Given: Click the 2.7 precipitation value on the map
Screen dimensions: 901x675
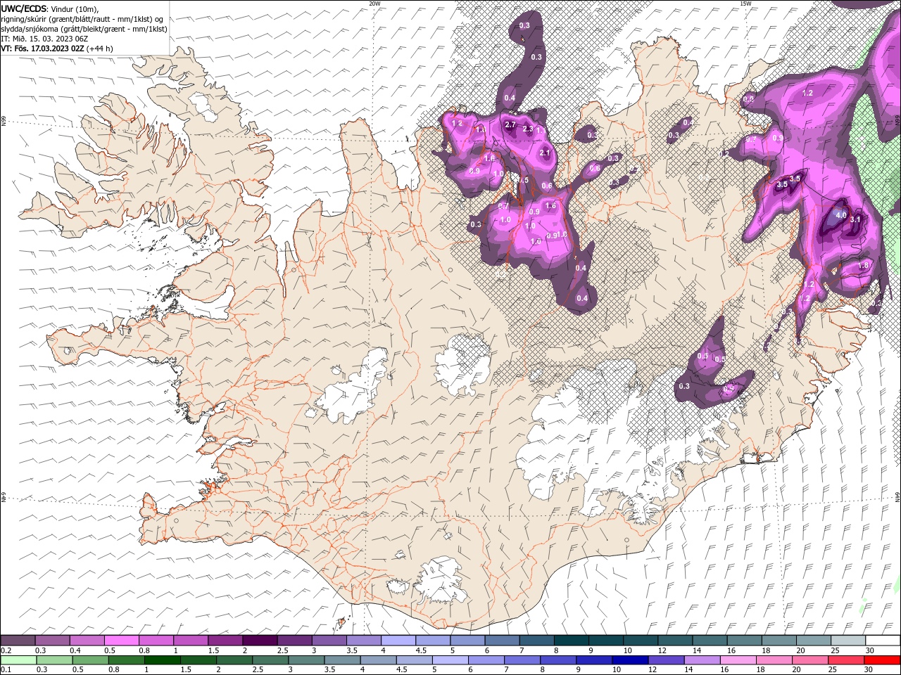Looking at the screenshot, I should tap(511, 124).
